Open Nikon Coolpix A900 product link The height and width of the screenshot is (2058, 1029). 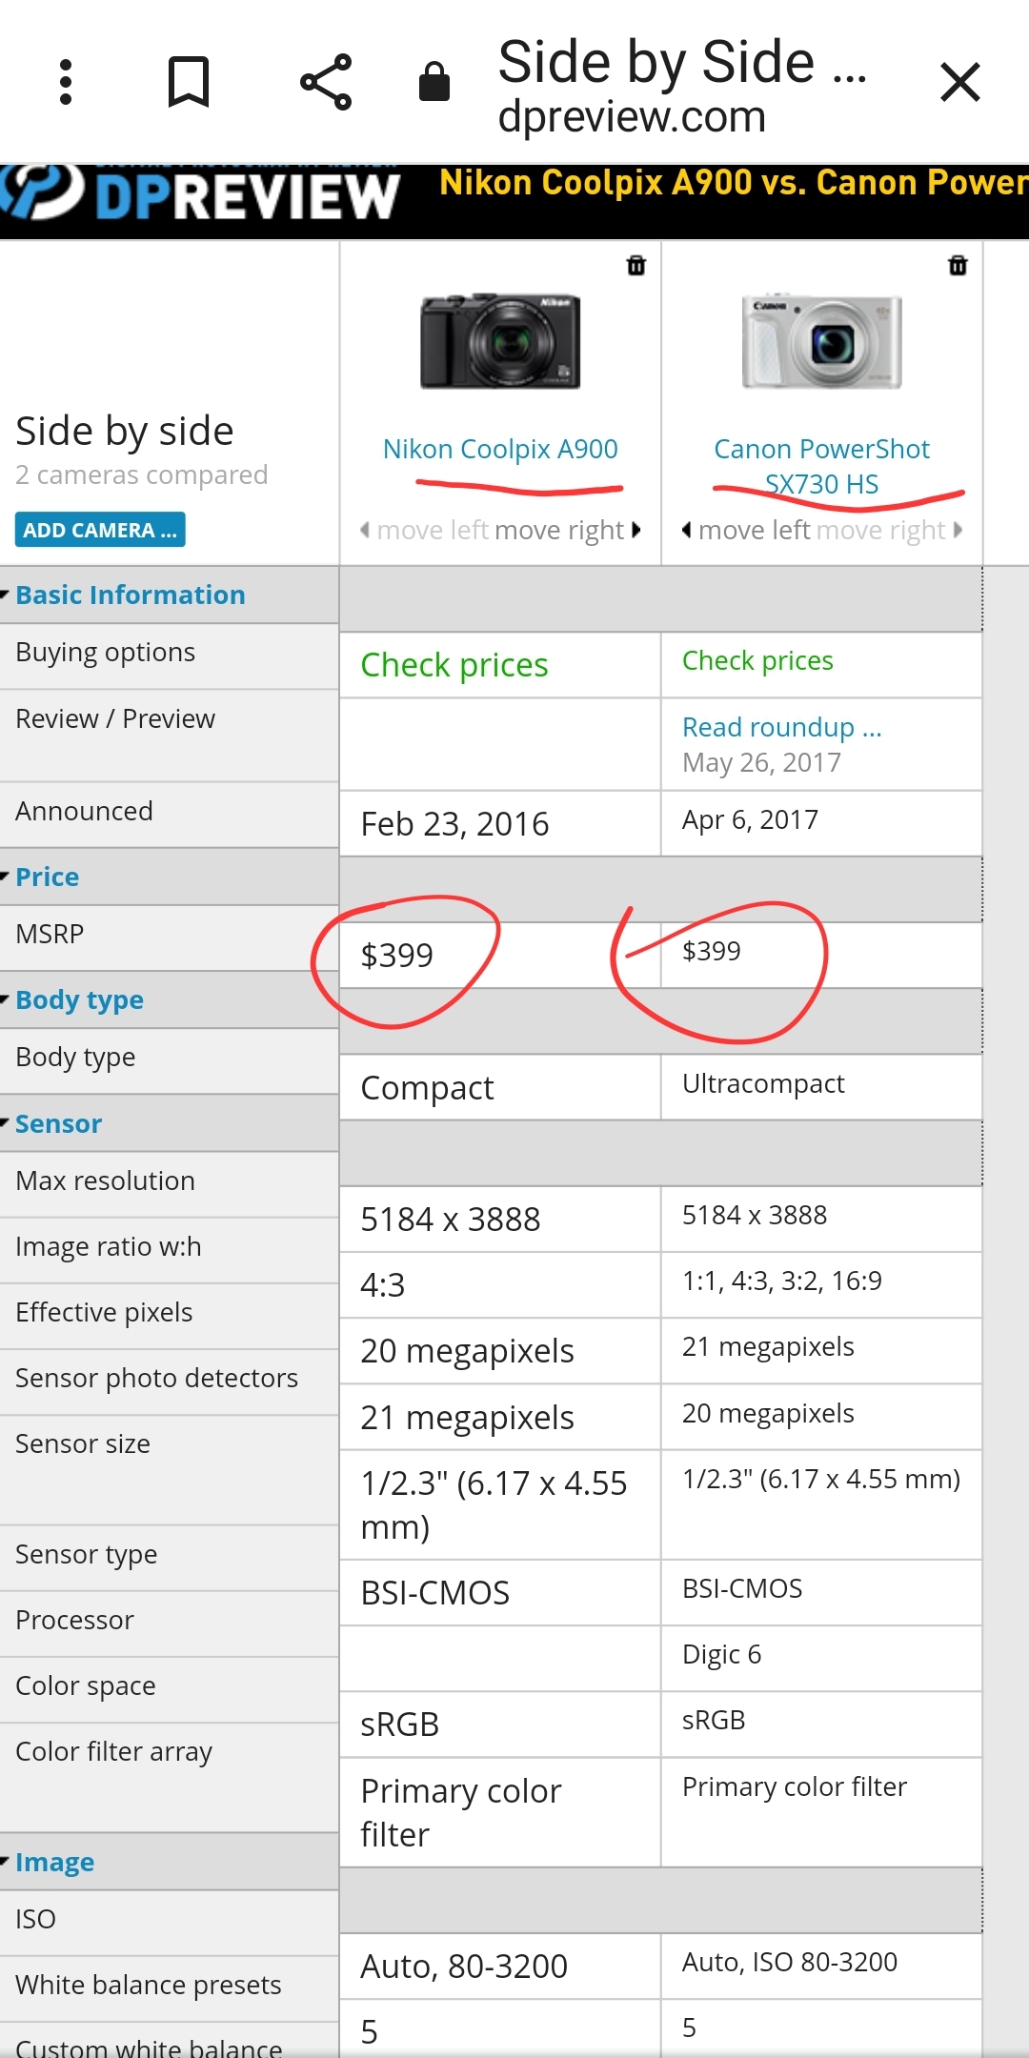[x=500, y=449]
